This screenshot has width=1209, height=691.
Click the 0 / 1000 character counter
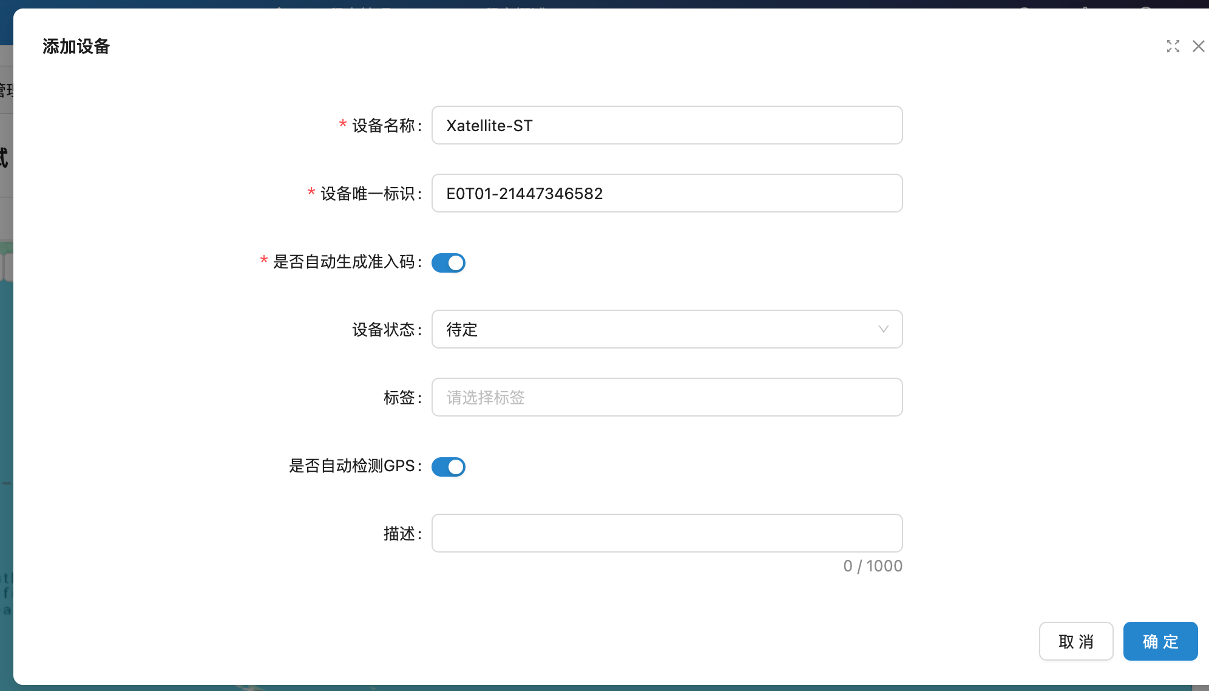click(x=872, y=566)
